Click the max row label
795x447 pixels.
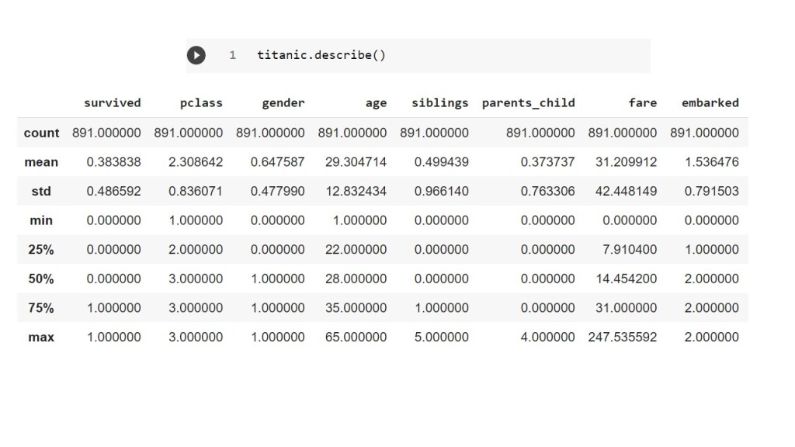[41, 337]
